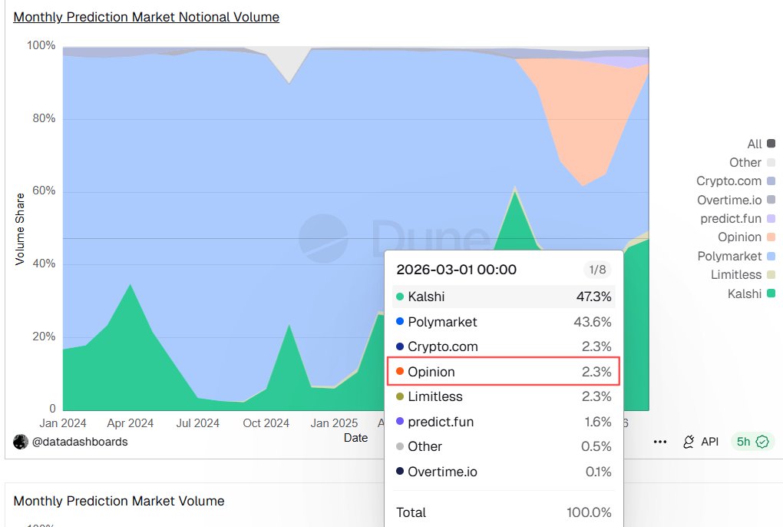The width and height of the screenshot is (783, 527).
Task: Select the predict.fun 1.6% tooltip row
Action: click(504, 422)
